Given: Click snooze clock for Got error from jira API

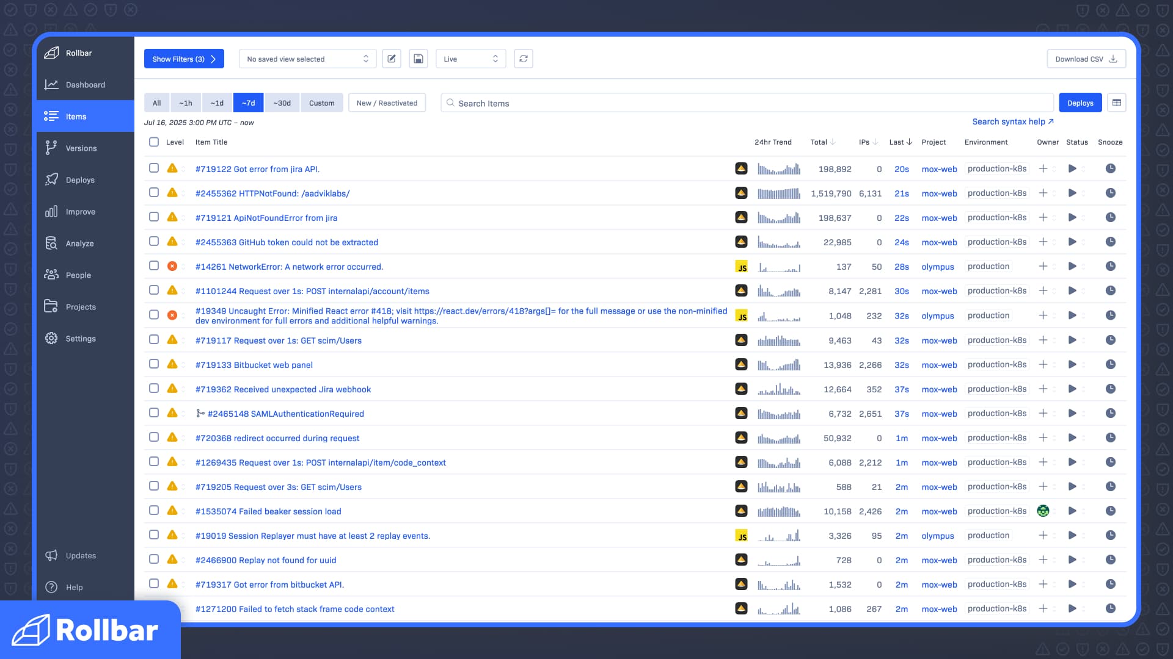Looking at the screenshot, I should 1111,168.
